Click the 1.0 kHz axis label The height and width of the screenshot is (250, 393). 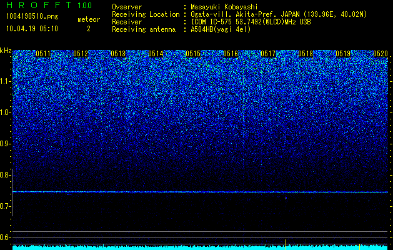(6, 113)
